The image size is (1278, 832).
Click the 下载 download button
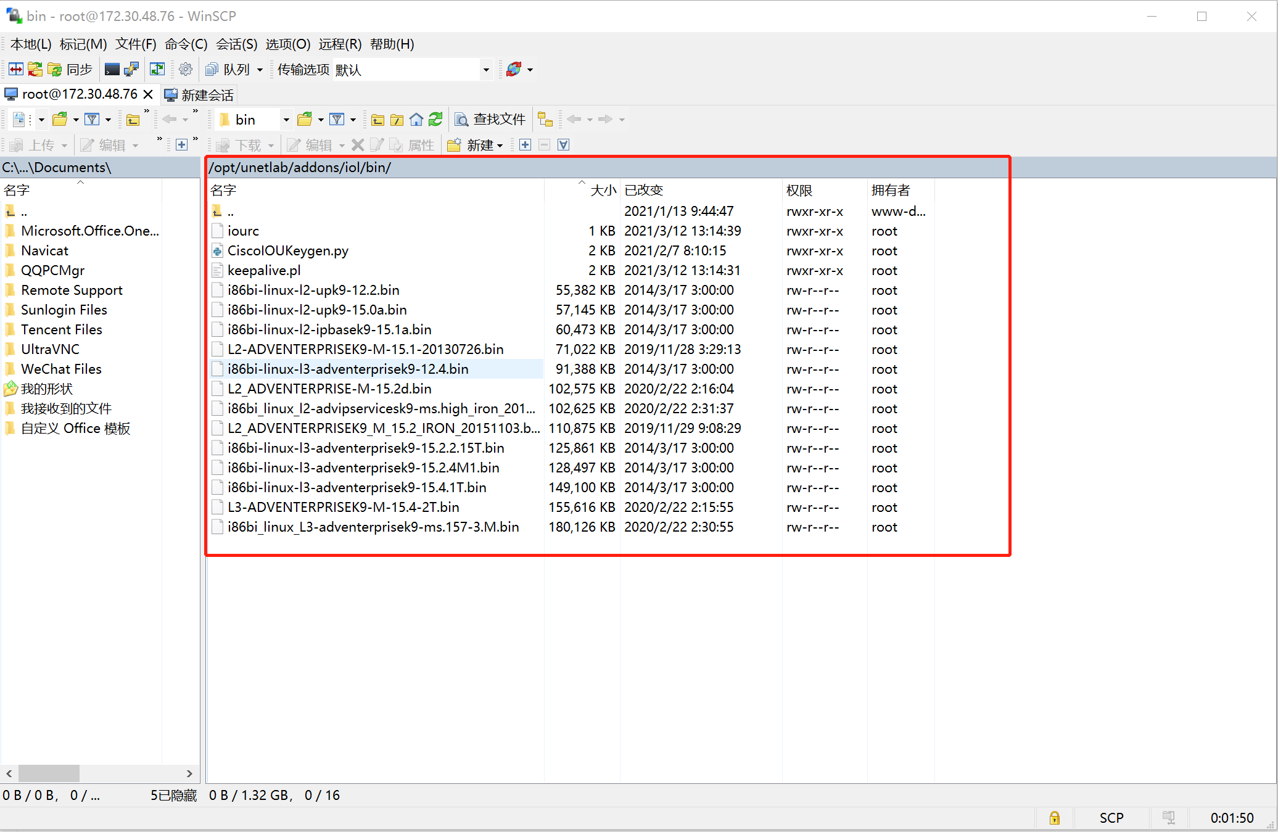pyautogui.click(x=240, y=145)
